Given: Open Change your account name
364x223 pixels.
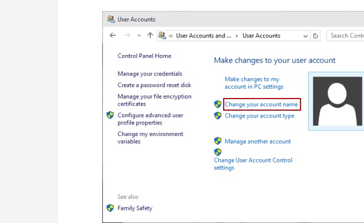Looking at the screenshot, I should (261, 104).
